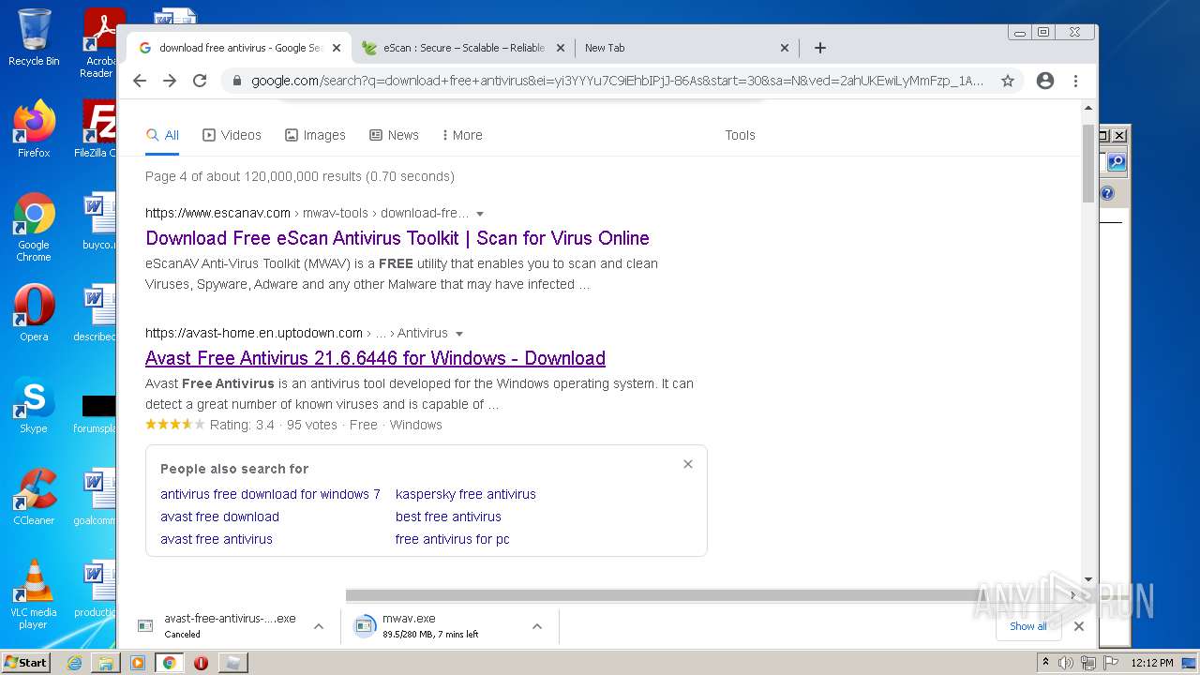
Task: Close the New Tab tab
Action: (x=785, y=48)
